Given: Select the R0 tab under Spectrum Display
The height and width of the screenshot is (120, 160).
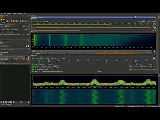Looking at the screenshot, I should [2, 55].
